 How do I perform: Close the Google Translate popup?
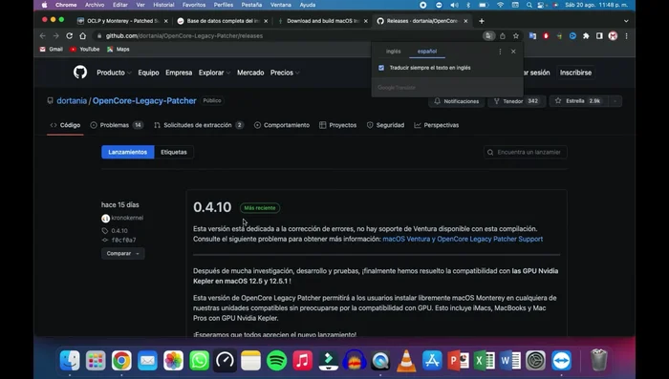point(513,52)
